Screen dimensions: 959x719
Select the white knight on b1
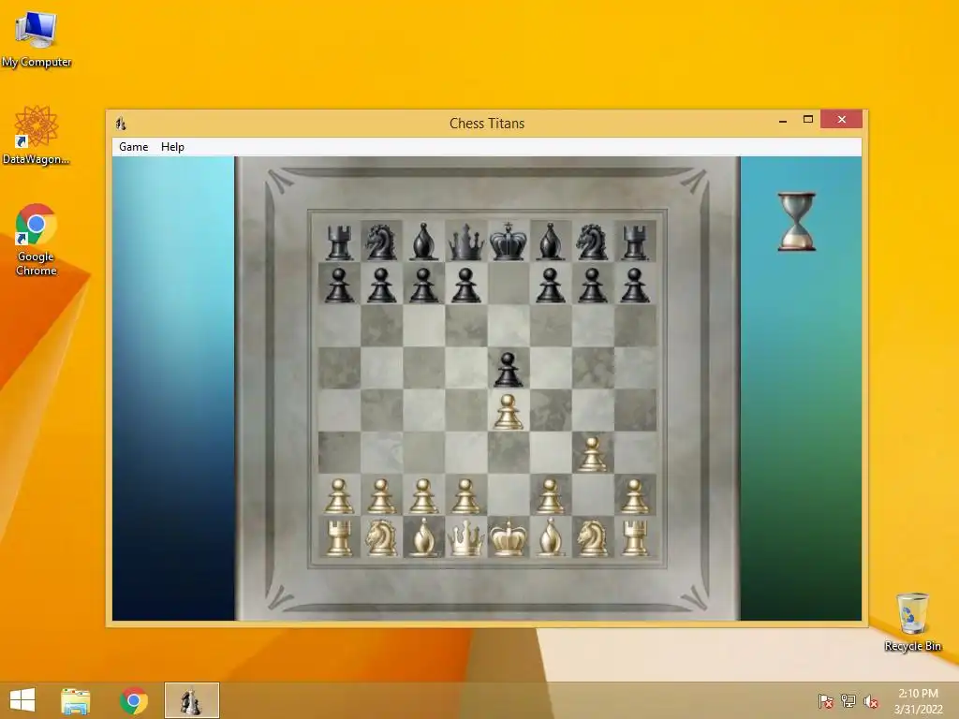pyautogui.click(x=382, y=538)
